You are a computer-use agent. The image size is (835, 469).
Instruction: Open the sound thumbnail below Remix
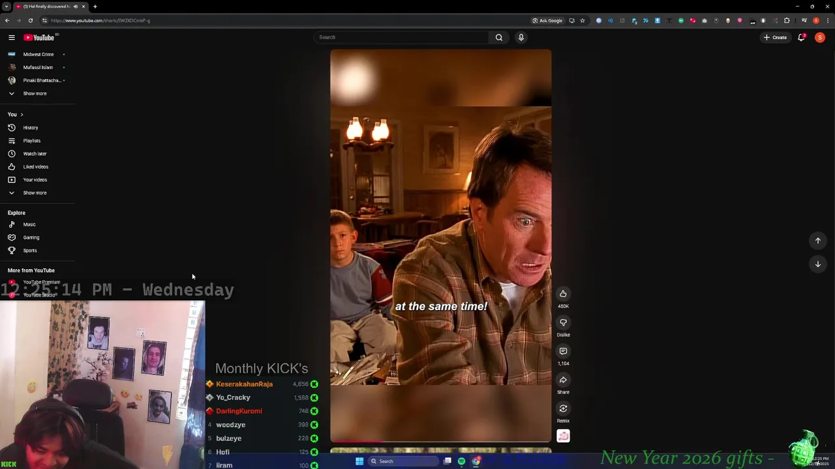(563, 436)
